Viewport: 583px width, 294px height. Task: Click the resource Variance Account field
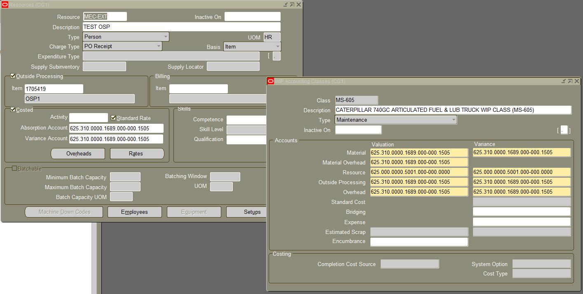click(x=116, y=139)
